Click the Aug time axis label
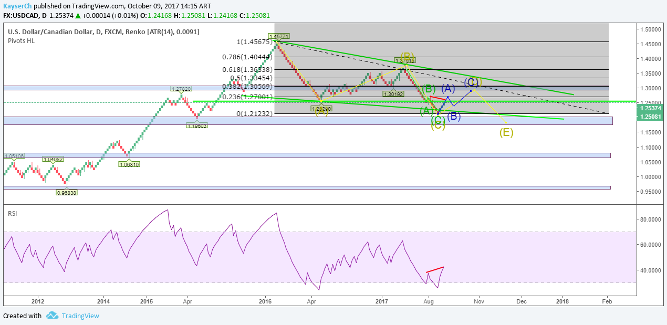667x325 pixels. pos(429,301)
